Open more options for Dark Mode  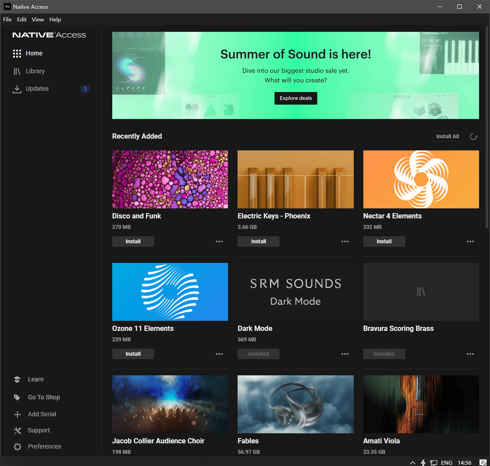pyautogui.click(x=345, y=354)
